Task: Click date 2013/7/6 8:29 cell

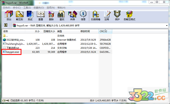Action: [x=88, y=40]
